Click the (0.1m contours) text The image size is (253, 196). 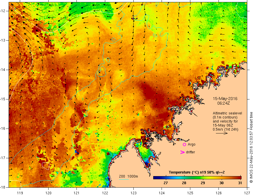225,117
